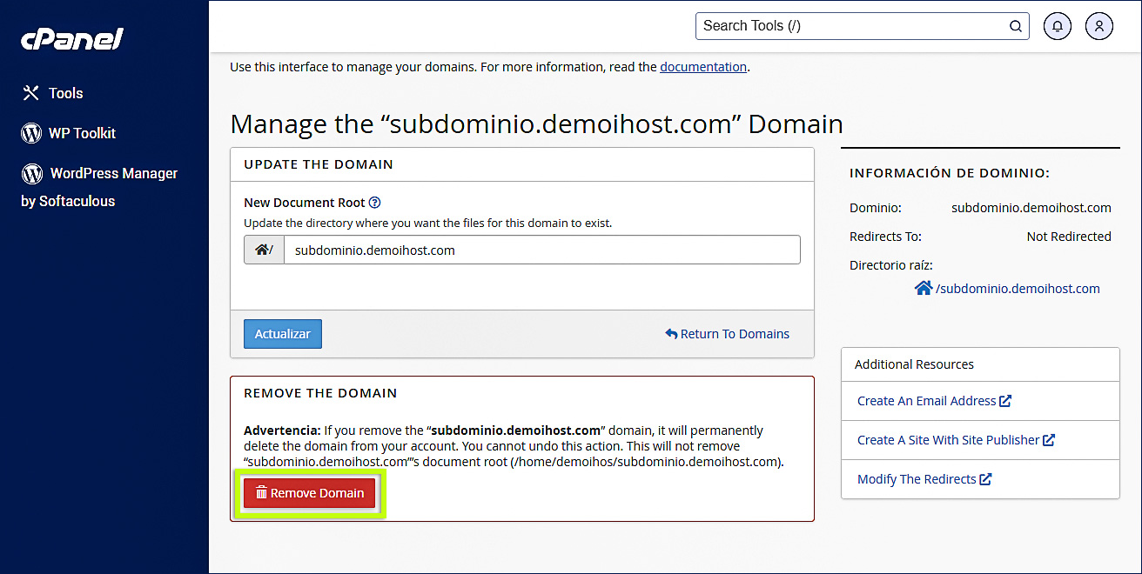
Task: Click the Remove Domain button
Action: click(x=310, y=493)
